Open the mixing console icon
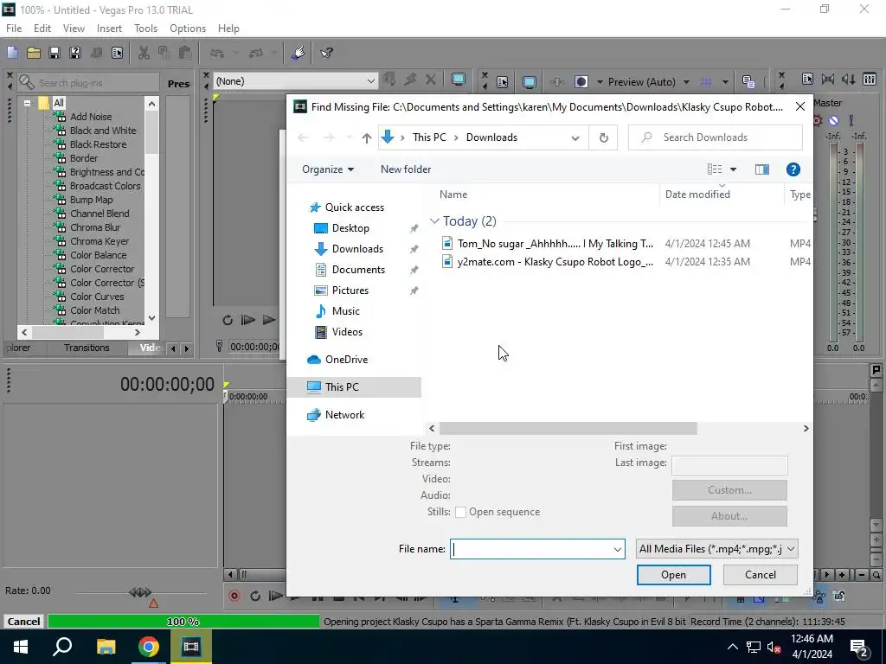The width and height of the screenshot is (886, 664). pos(870,79)
